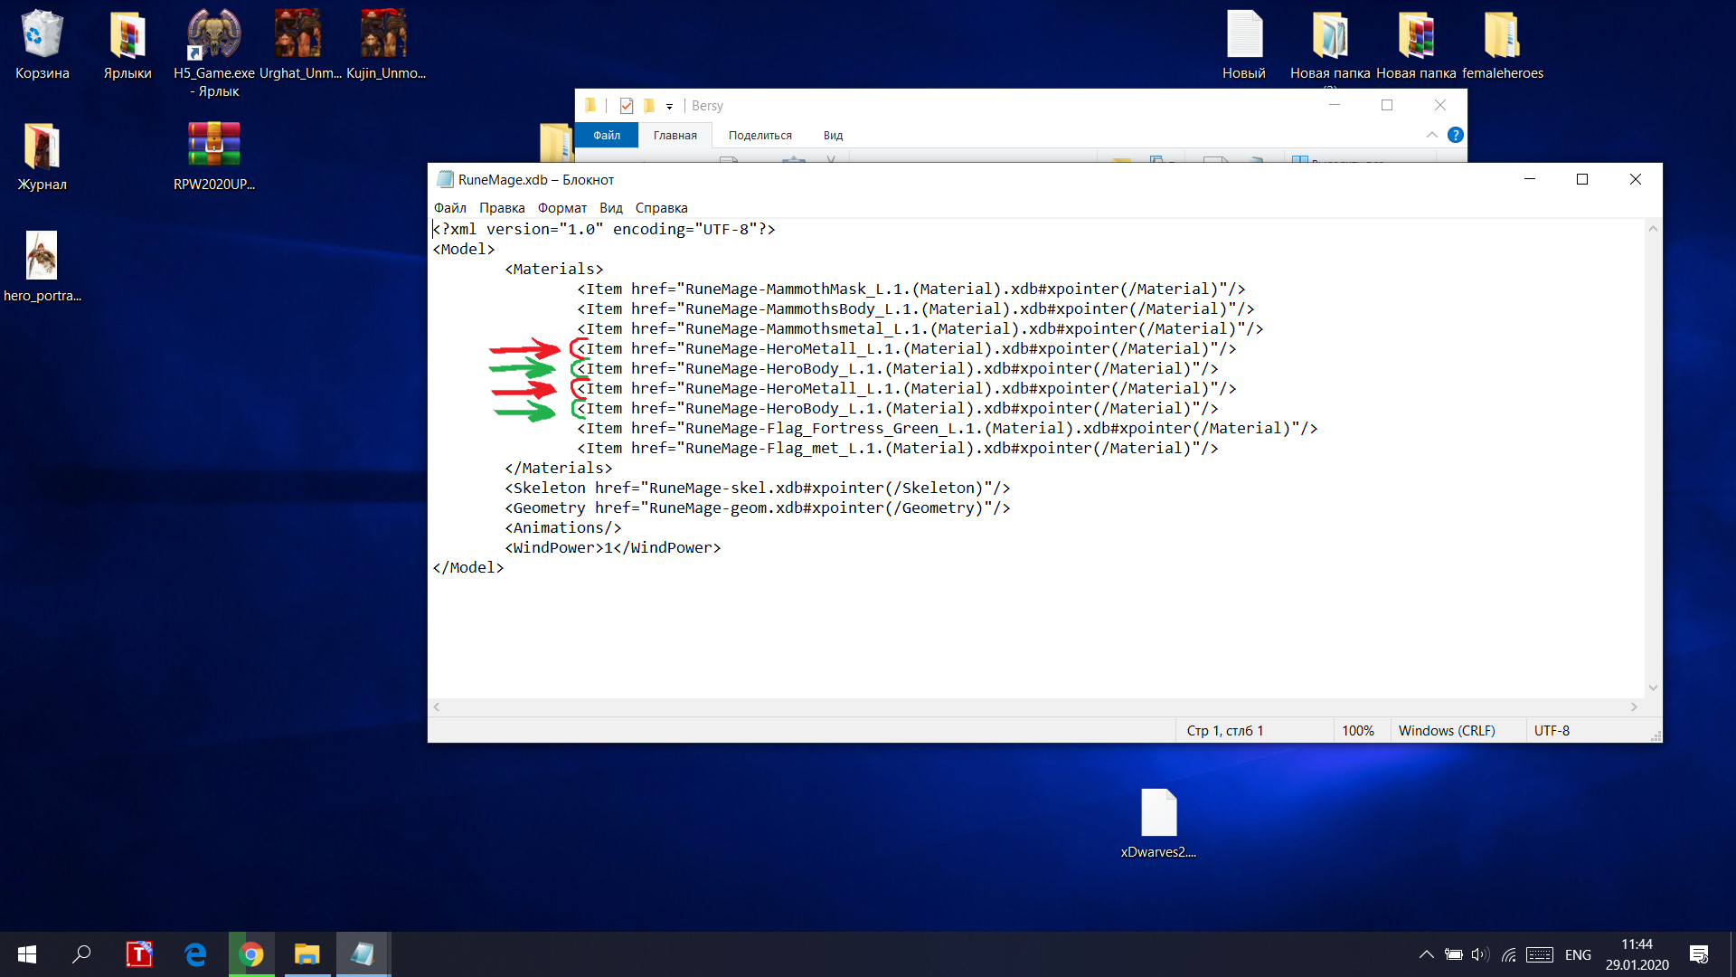1736x977 pixels.
Task: Open the Файл menu in Notepad
Action: click(x=450, y=208)
